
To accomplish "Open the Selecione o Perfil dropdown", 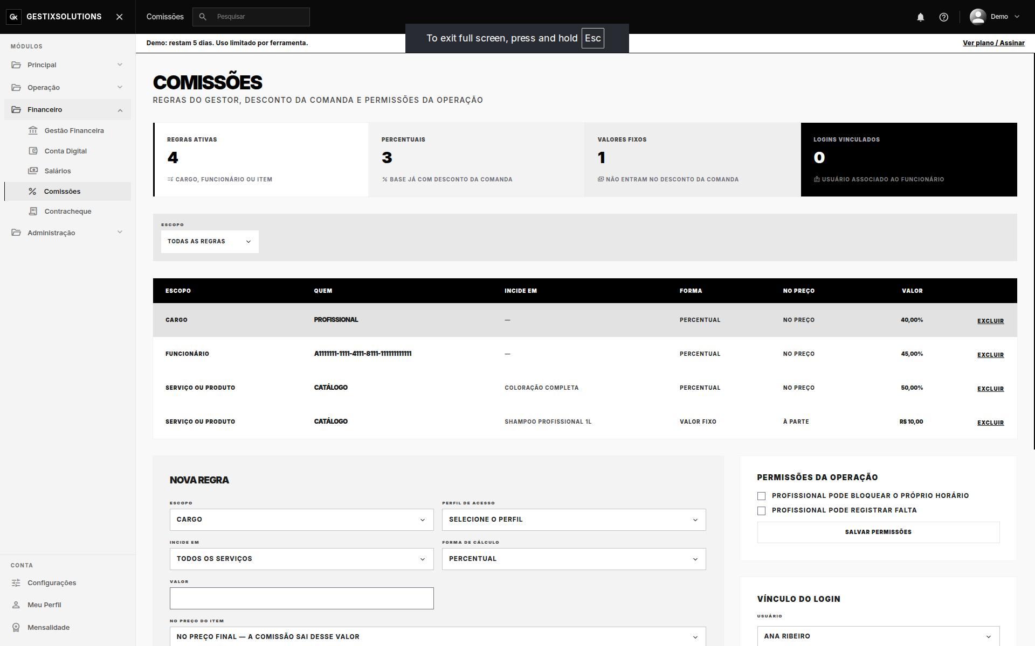I will 574,519.
